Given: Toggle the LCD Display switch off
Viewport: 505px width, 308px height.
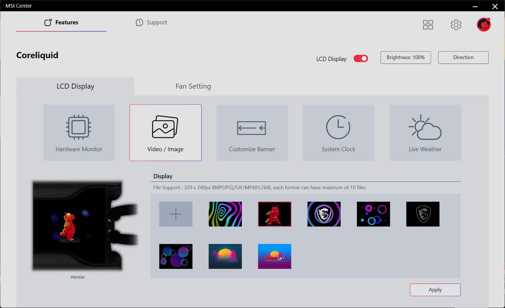Looking at the screenshot, I should [x=361, y=59].
